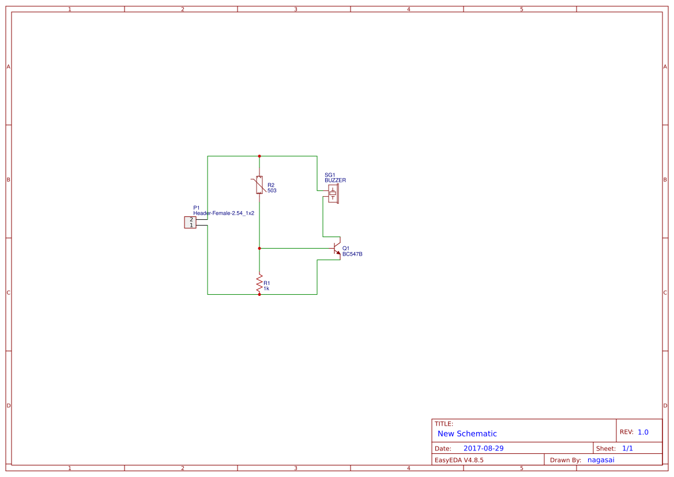
Task: Select the R1 1k resistor symbol
Action: click(x=259, y=284)
